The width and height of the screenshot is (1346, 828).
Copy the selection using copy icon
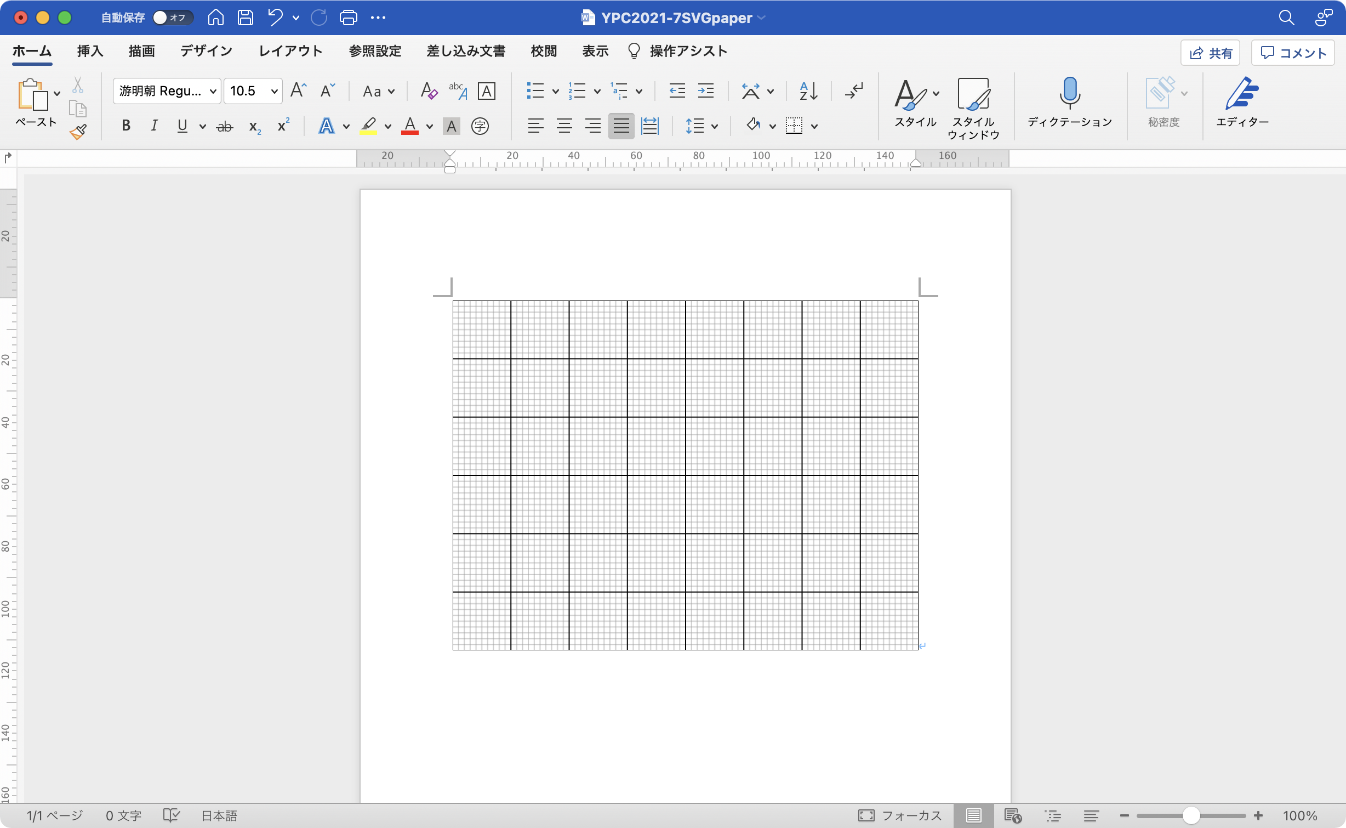pyautogui.click(x=78, y=109)
